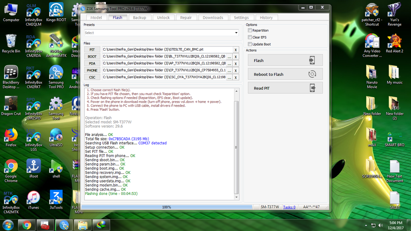Remove the PHONE file entry with X

236,70
